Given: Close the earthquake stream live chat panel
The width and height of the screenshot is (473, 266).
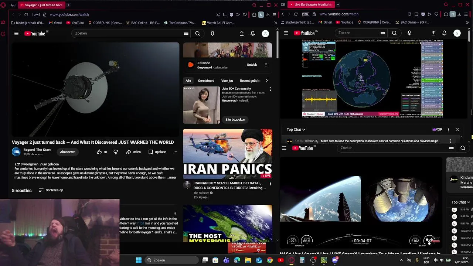Looking at the screenshot, I should point(457,130).
